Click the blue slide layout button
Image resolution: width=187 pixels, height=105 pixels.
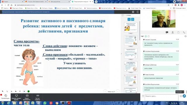[x=133, y=19]
